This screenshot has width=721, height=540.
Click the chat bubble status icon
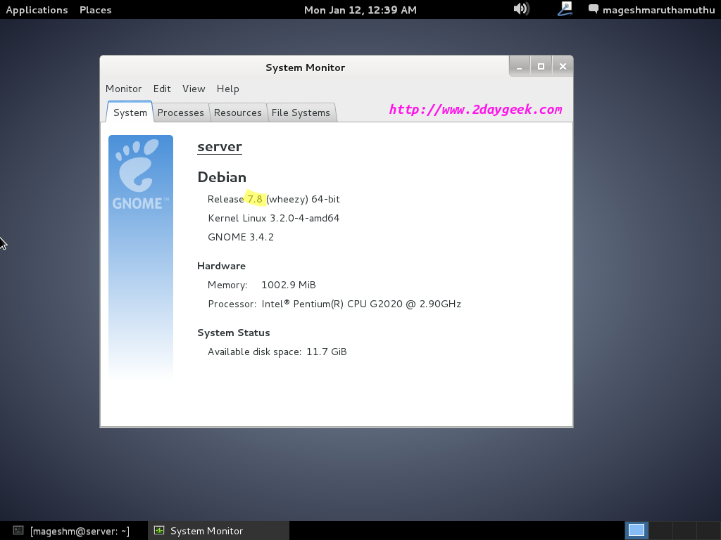[594, 10]
